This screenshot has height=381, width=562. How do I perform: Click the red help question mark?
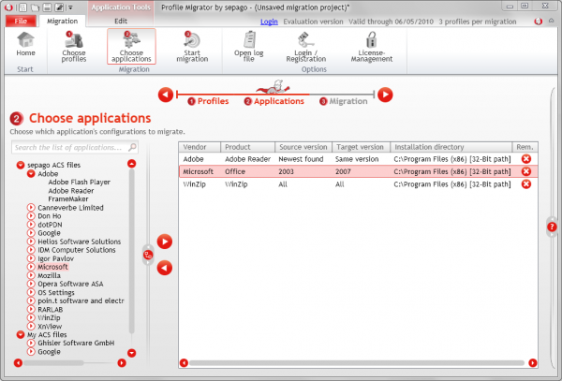(x=552, y=227)
